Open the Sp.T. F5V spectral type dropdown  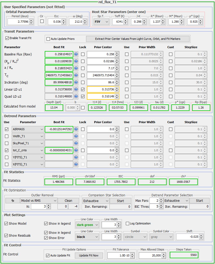pos(101,22)
